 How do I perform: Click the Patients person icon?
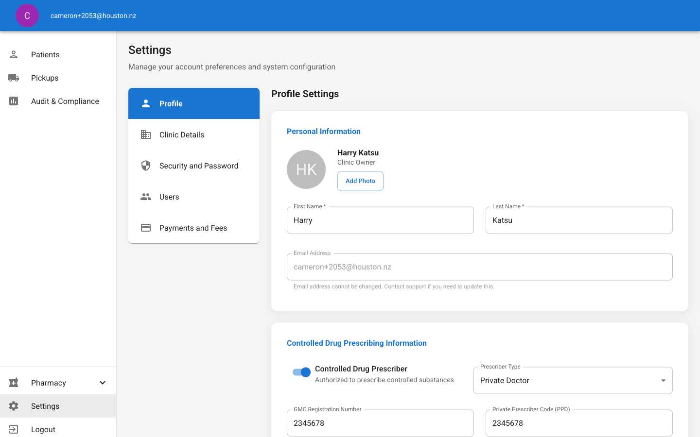(x=14, y=54)
